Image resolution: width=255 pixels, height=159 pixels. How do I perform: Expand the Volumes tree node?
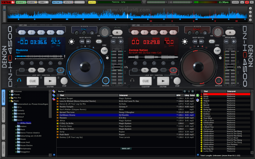click(10, 92)
